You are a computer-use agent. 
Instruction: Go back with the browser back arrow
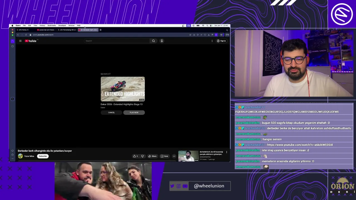[18, 35]
